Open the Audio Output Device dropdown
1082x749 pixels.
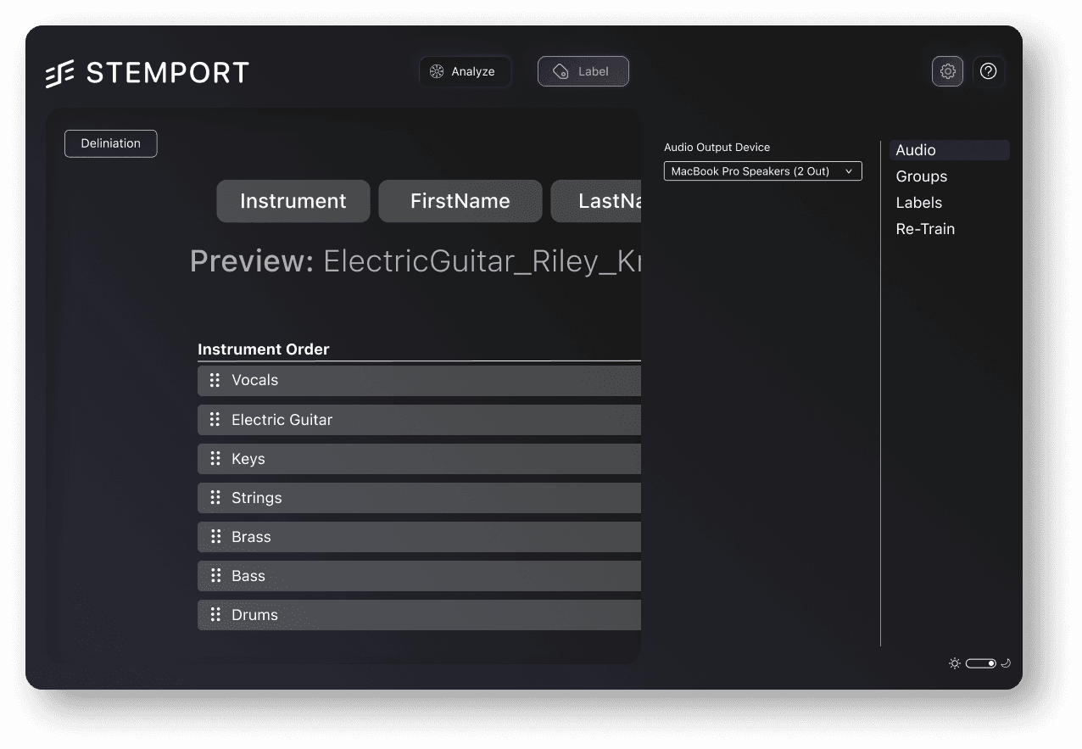(762, 171)
